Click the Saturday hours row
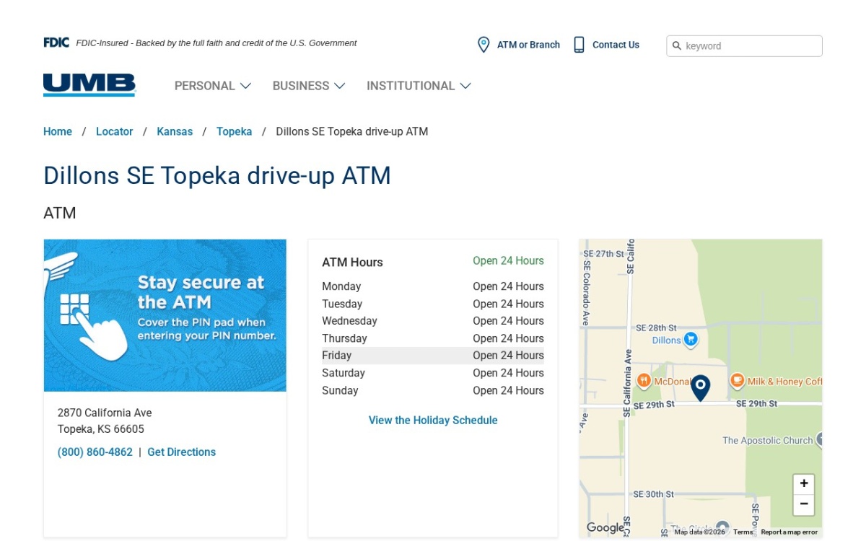This screenshot has height=541, width=866. (x=433, y=373)
